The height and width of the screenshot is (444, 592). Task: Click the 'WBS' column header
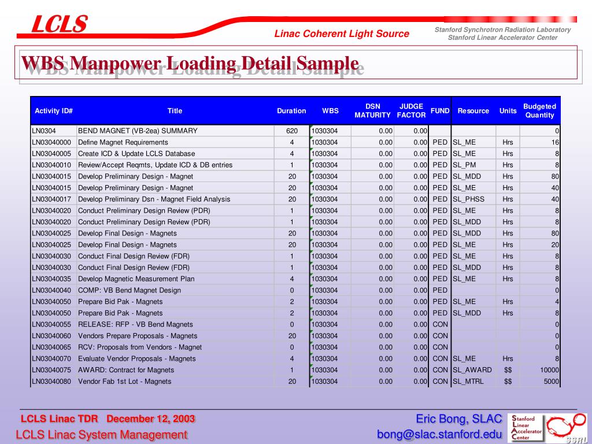[330, 110]
